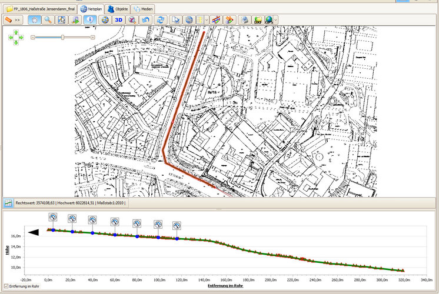Click the blue info tool icon

click(91, 19)
